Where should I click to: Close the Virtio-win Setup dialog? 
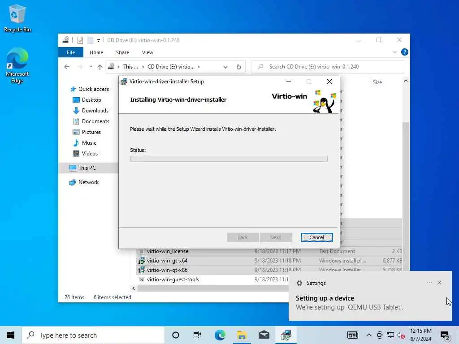[x=329, y=82]
